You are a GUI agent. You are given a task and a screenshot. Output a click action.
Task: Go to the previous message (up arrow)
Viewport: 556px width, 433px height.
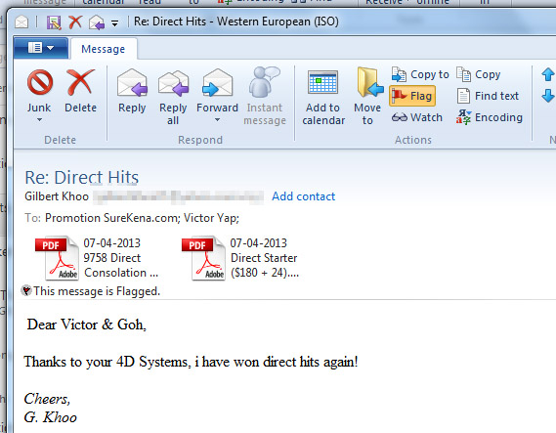pos(548,74)
